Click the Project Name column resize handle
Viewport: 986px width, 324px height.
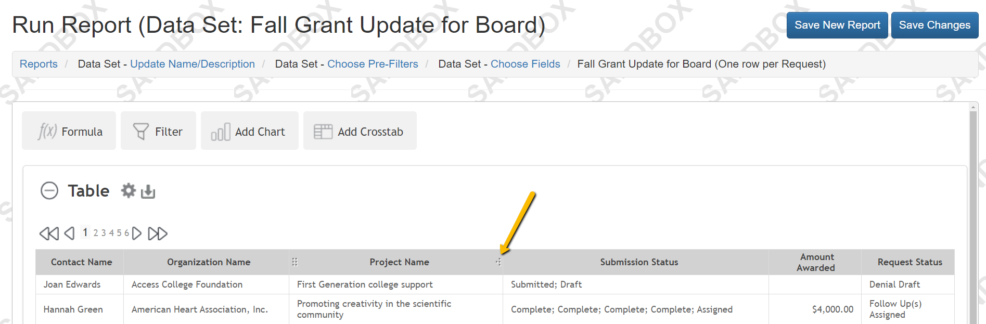coord(498,262)
